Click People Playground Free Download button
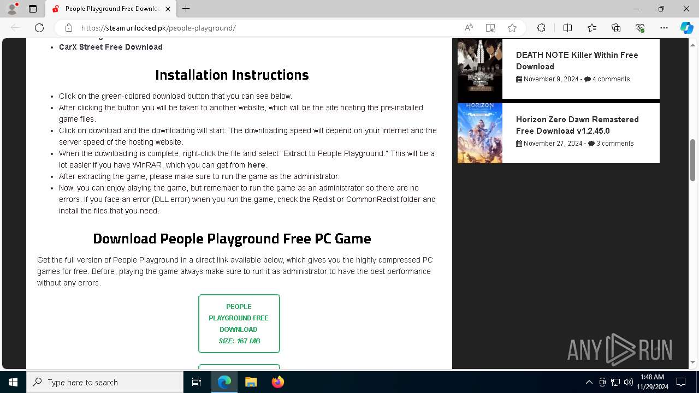The height and width of the screenshot is (393, 699). [x=239, y=324]
